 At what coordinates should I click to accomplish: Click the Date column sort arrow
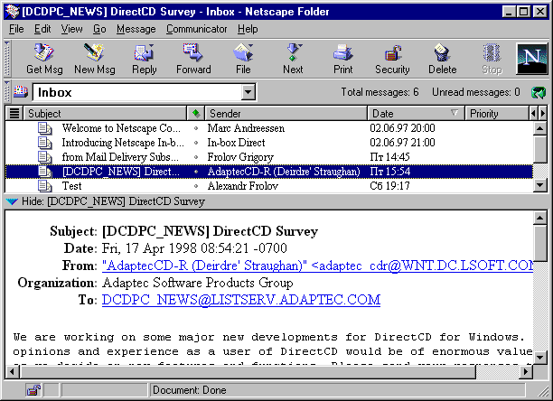coord(455,113)
